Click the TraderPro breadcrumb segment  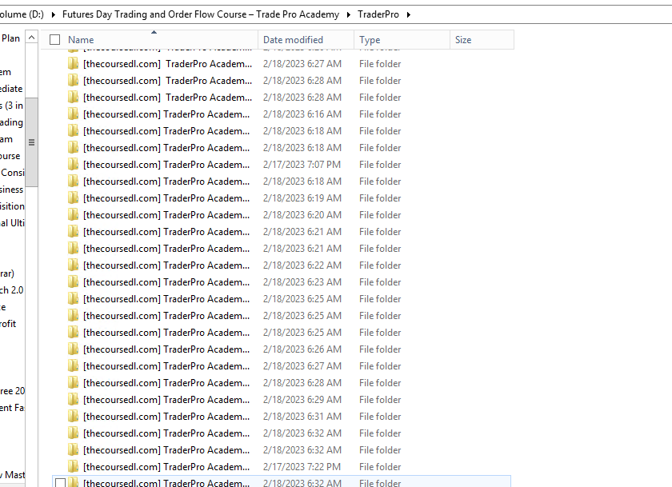pos(378,14)
